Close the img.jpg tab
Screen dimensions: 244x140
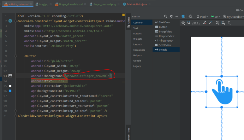pos(51,4)
